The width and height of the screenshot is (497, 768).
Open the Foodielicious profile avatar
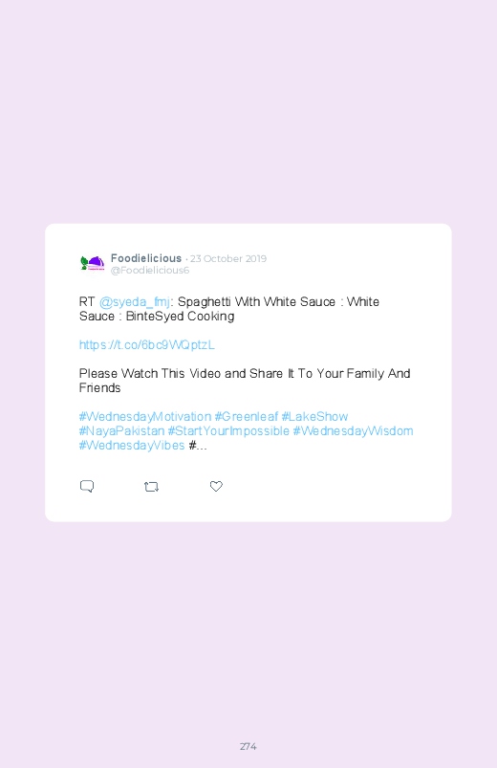pyautogui.click(x=93, y=264)
